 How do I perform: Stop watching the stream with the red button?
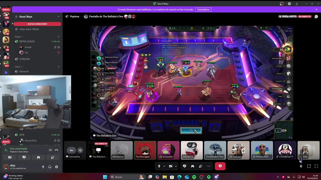[220, 166]
